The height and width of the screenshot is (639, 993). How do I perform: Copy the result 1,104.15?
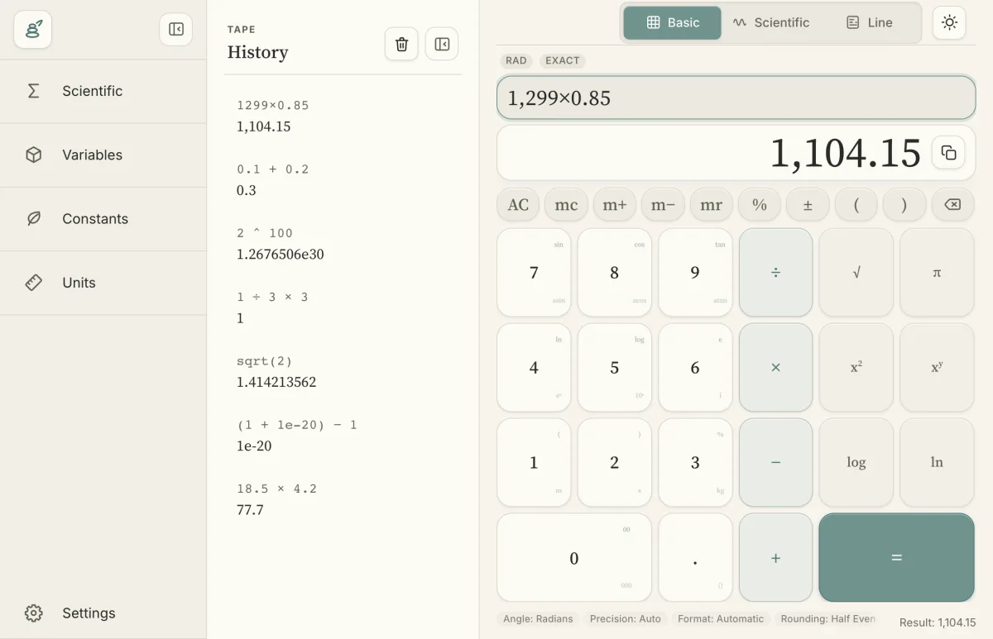(x=949, y=153)
